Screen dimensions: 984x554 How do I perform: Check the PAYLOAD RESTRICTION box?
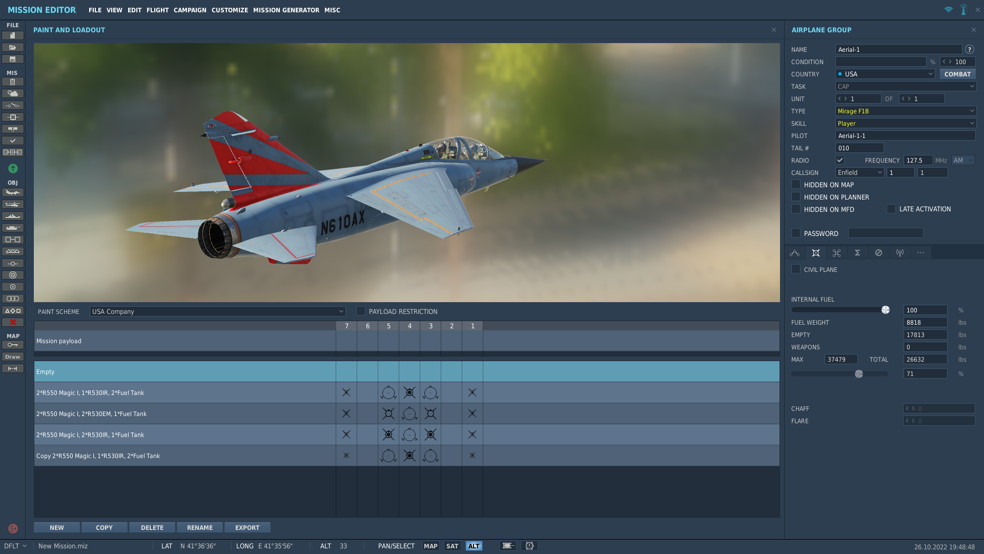point(361,311)
